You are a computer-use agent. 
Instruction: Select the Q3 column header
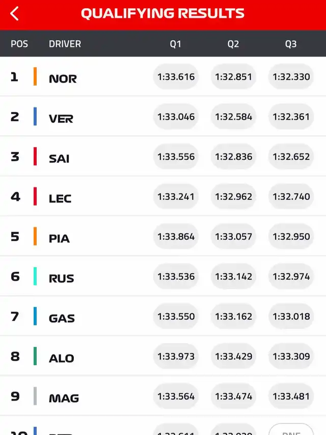click(x=291, y=44)
